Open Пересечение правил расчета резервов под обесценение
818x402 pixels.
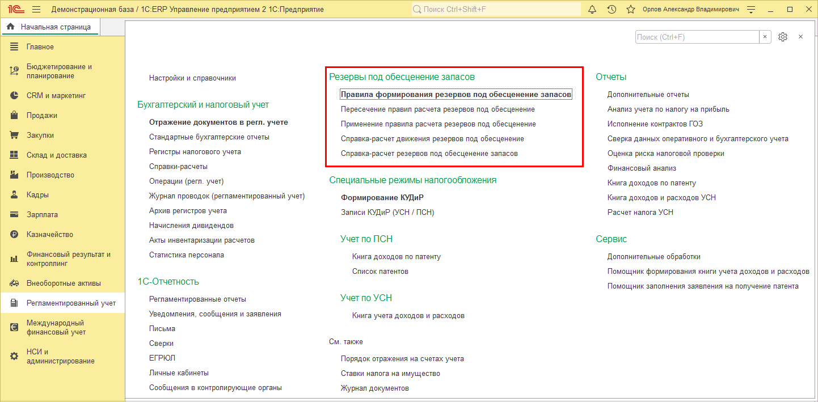(438, 109)
